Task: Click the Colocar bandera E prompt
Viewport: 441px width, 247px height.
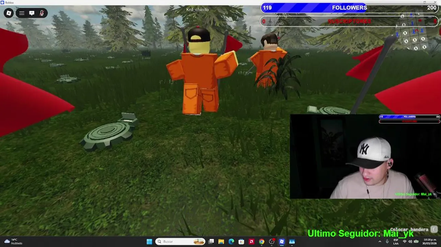Action: pos(414,230)
